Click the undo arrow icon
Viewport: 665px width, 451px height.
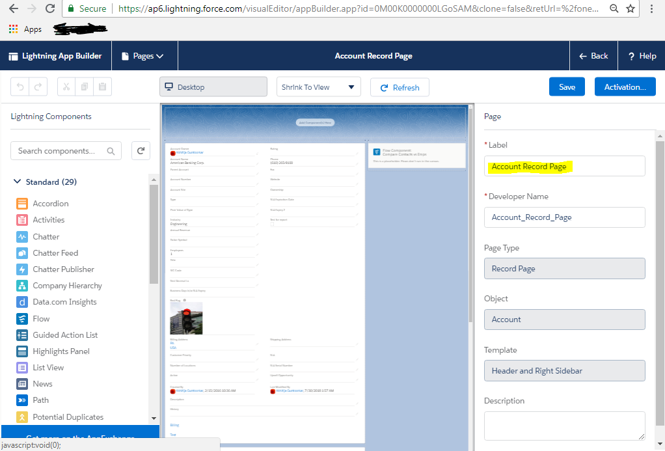20,87
